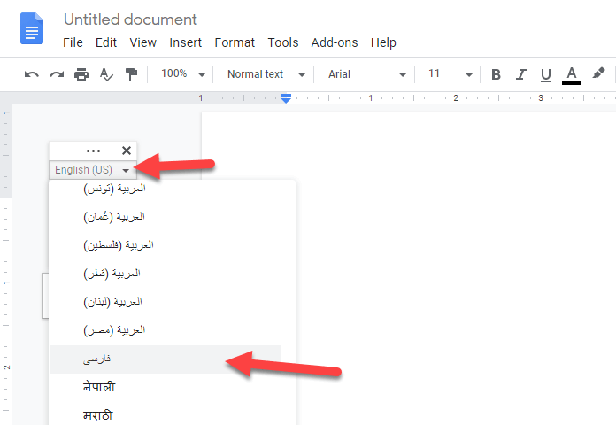Image resolution: width=616 pixels, height=425 pixels.
Task: Open the highlight color marker tool
Action: [598, 73]
